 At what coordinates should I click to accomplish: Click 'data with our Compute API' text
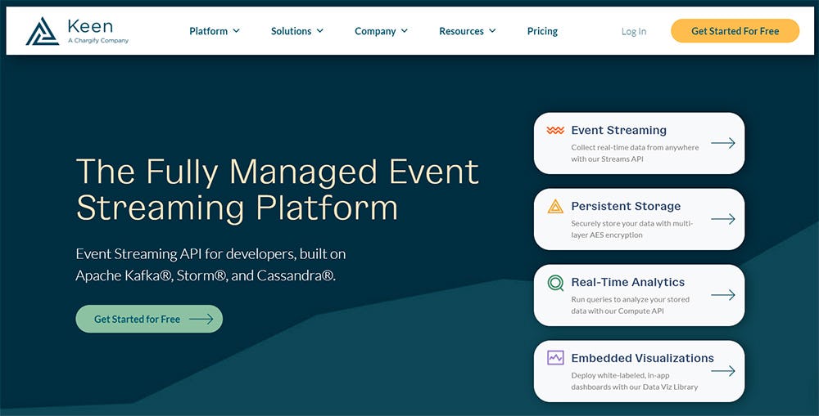(618, 311)
